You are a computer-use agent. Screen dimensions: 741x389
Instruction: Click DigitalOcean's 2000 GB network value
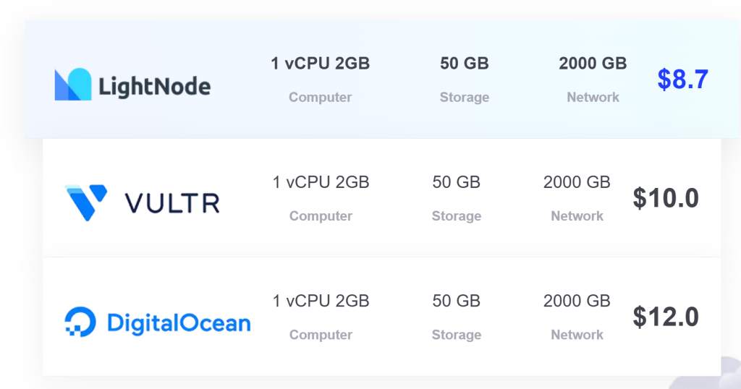pos(577,302)
